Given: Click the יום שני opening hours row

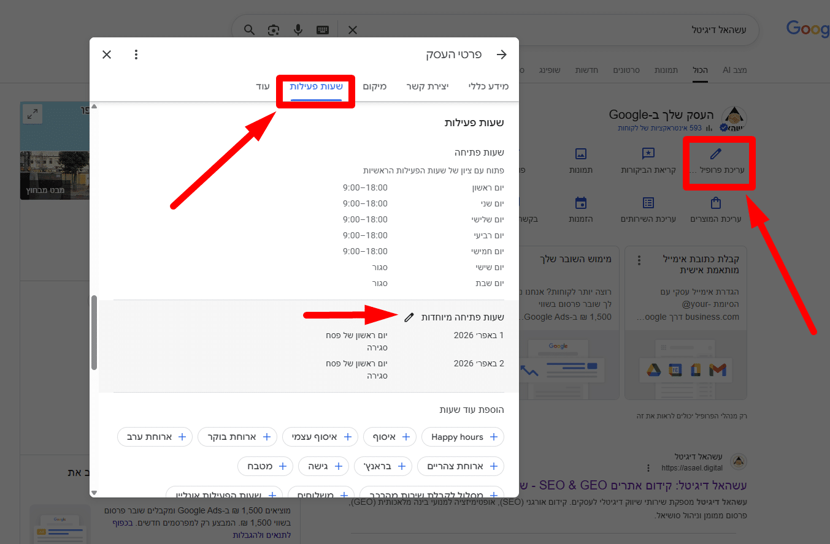Looking at the screenshot, I should pyautogui.click(x=423, y=203).
